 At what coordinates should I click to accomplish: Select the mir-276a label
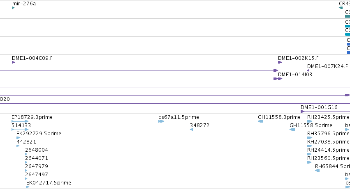[24, 4]
